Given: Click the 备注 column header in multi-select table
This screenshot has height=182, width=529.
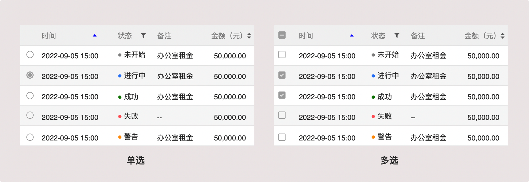Looking at the screenshot, I should coord(418,36).
